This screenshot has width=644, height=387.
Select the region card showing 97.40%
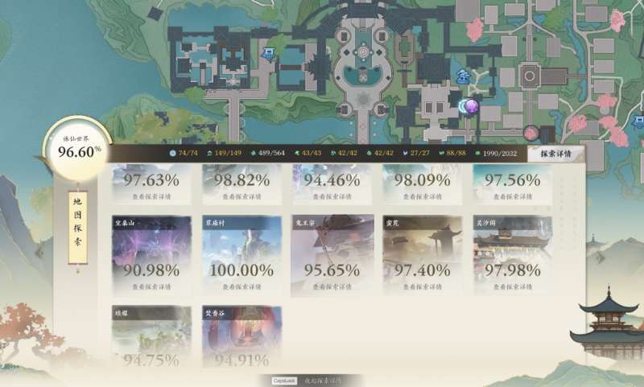[423, 255]
